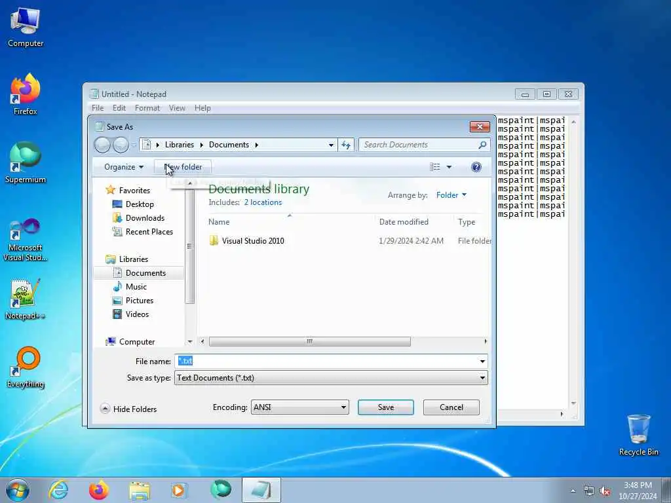Viewport: 671px width, 503px height.
Task: Click the New folder button
Action: 183,167
